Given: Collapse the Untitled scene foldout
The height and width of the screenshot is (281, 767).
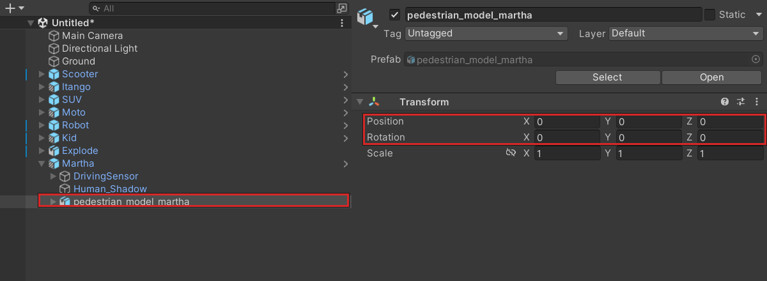Looking at the screenshot, I should point(30,23).
